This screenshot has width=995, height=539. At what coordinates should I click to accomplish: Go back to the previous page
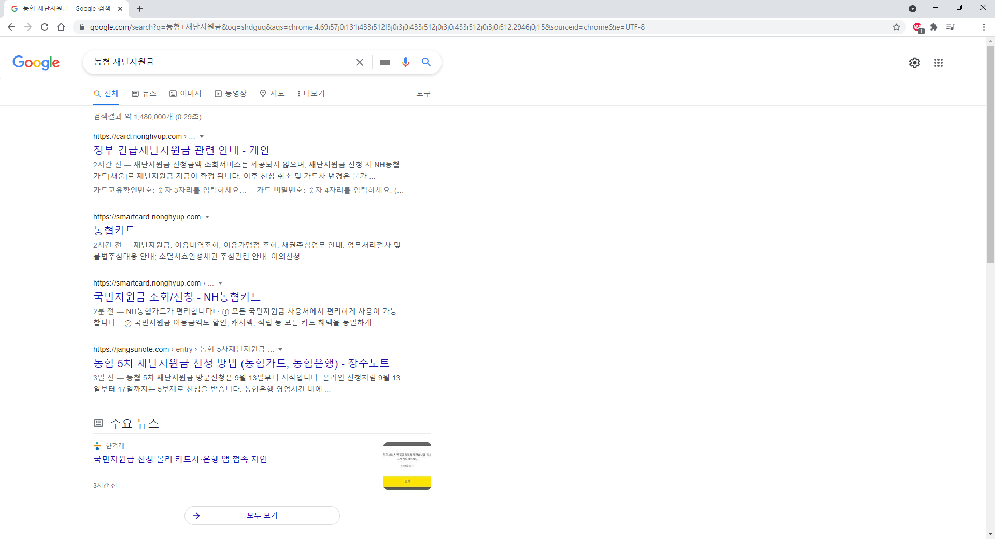pyautogui.click(x=11, y=27)
